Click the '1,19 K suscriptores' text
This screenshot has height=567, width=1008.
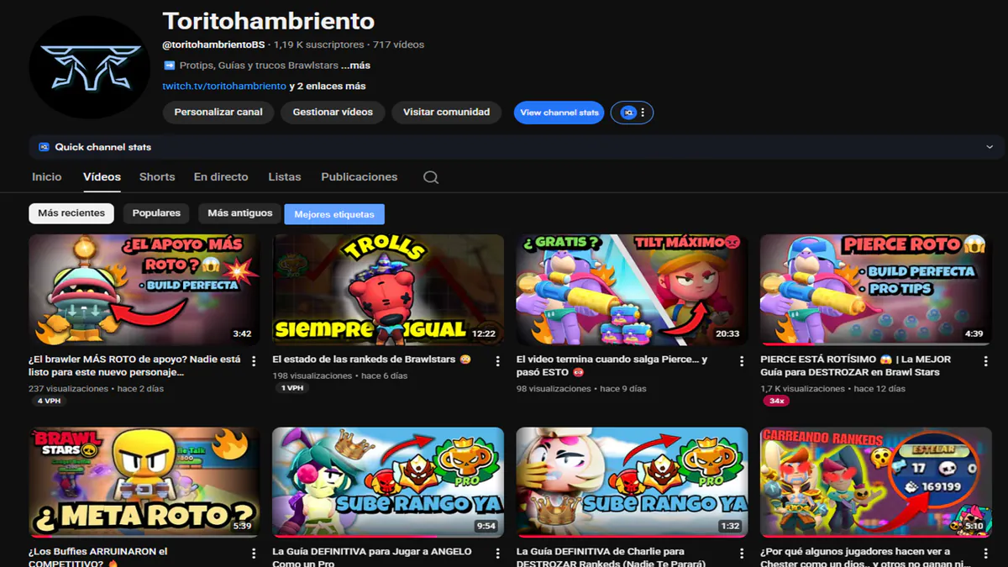coord(319,45)
